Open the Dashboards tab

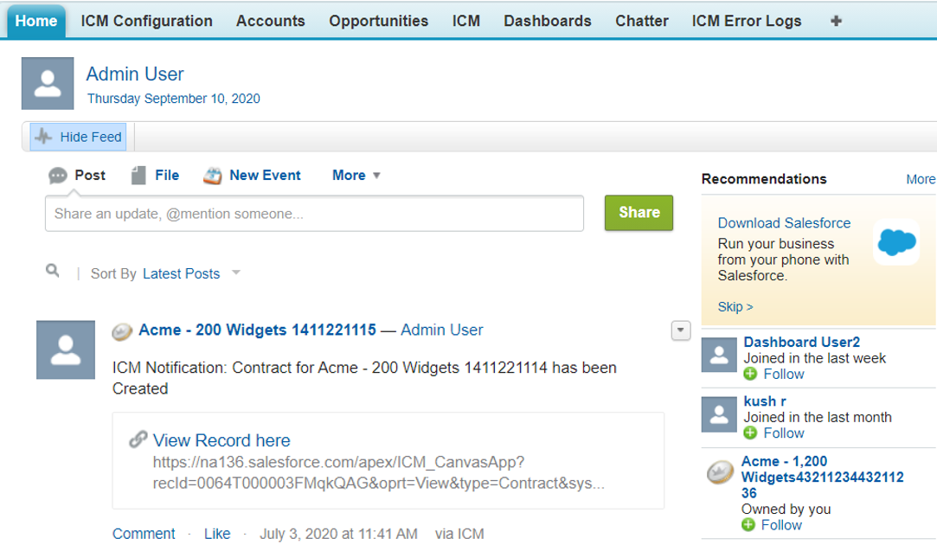point(547,21)
